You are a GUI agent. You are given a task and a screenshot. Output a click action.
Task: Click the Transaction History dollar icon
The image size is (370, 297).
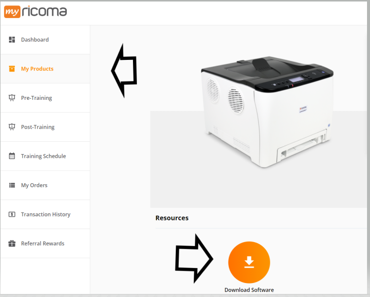point(12,214)
